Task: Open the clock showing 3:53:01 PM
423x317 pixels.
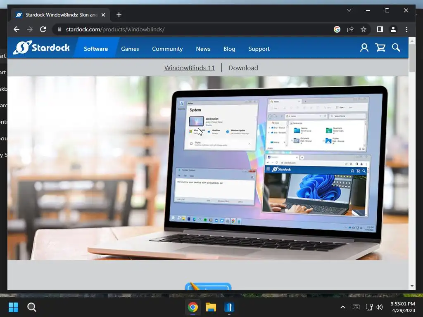Action: [403, 307]
